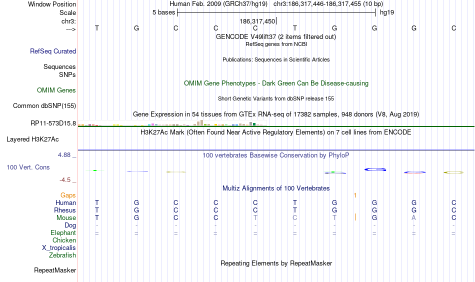Click the orange Gaps label
The height and width of the screenshot is (282, 475).
pyautogui.click(x=68, y=195)
